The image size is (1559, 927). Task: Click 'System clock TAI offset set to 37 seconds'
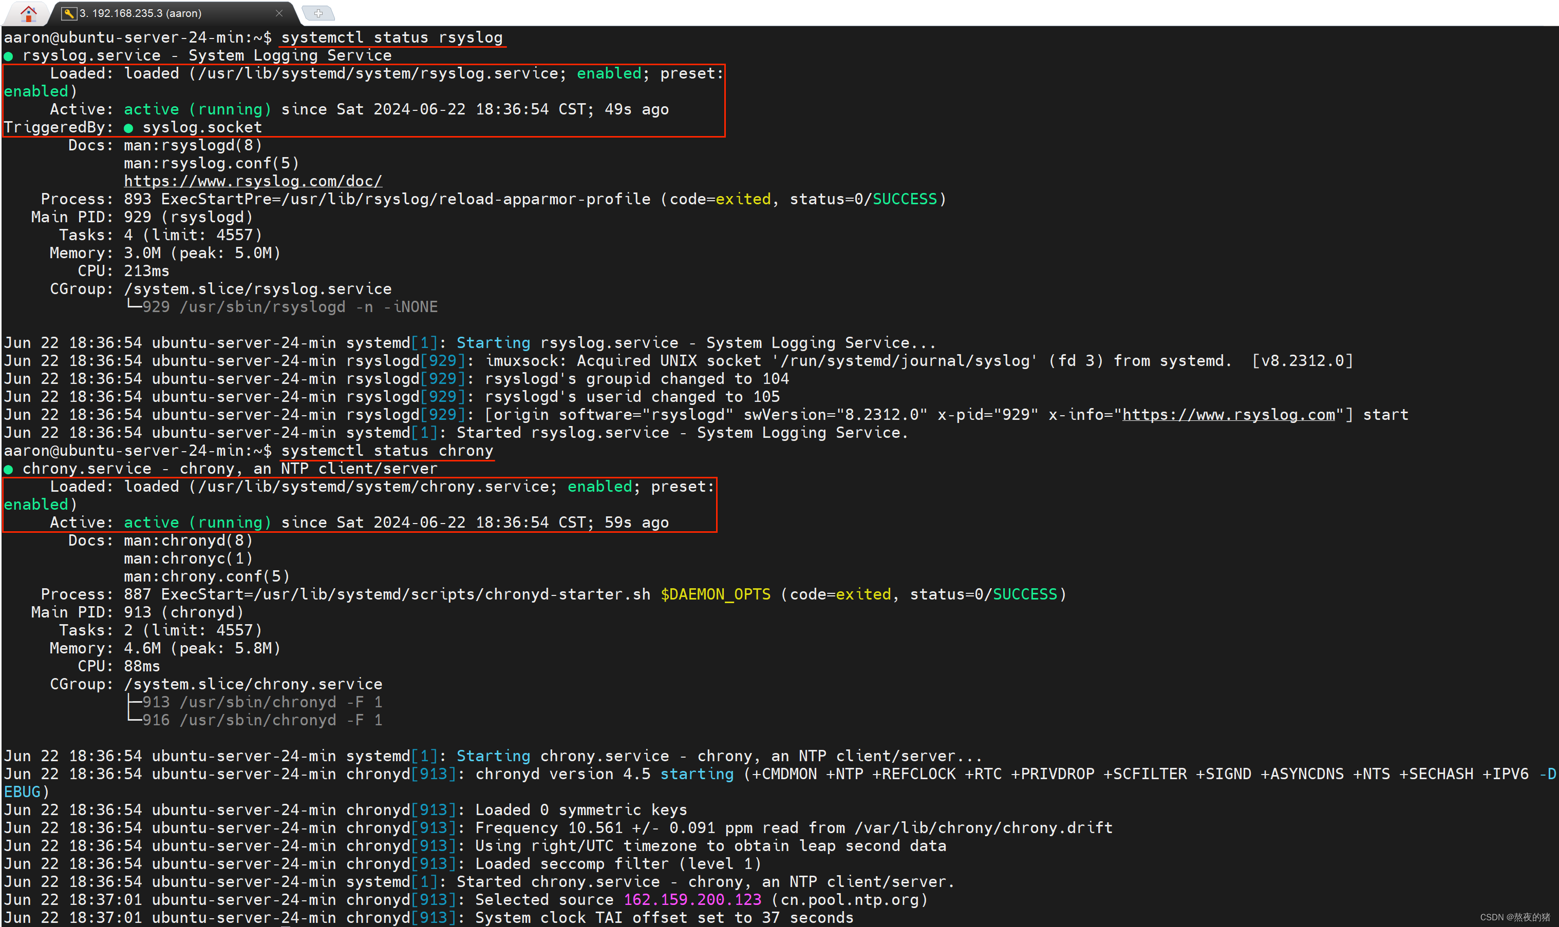coord(664,918)
